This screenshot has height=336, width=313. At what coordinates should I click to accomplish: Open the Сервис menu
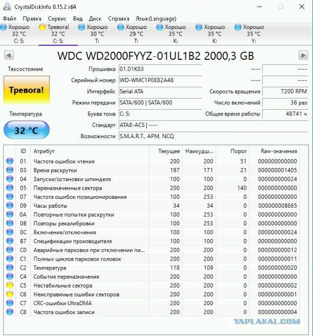click(x=57, y=19)
